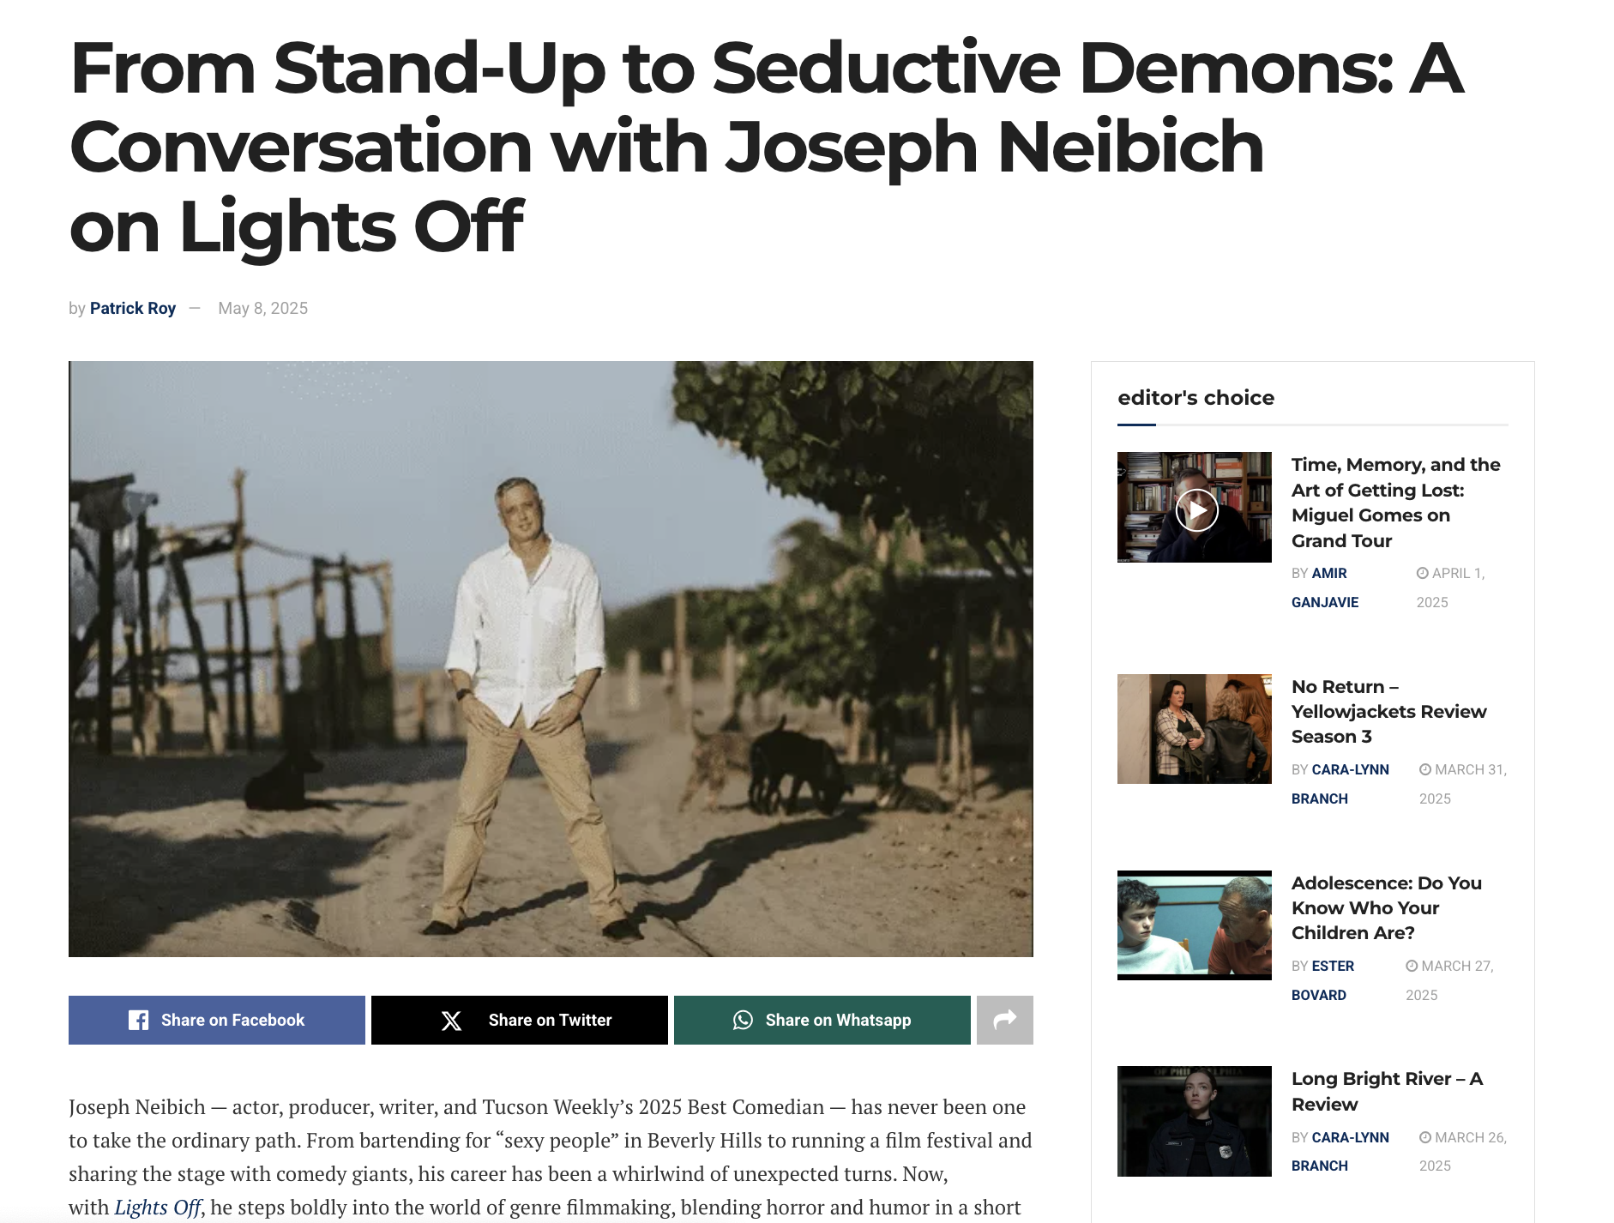Screen dimensions: 1614x1223
Task: Open Long Bright River review title
Action: [x=1386, y=1091]
